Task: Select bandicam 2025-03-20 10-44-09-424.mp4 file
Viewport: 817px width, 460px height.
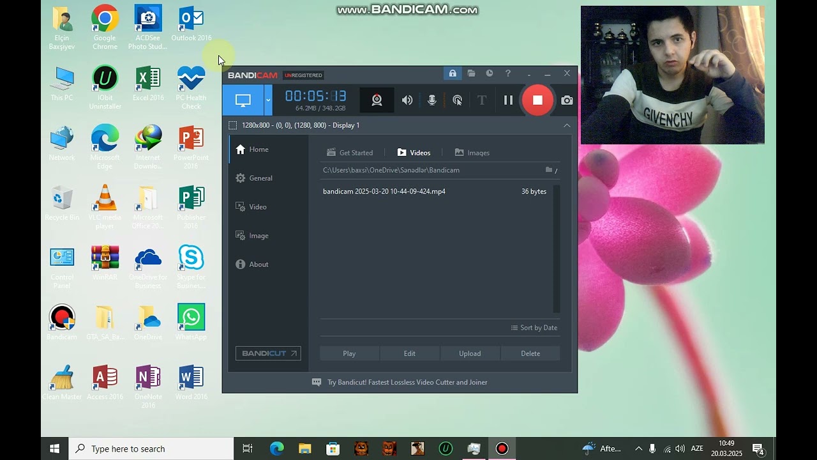Action: (x=436, y=192)
